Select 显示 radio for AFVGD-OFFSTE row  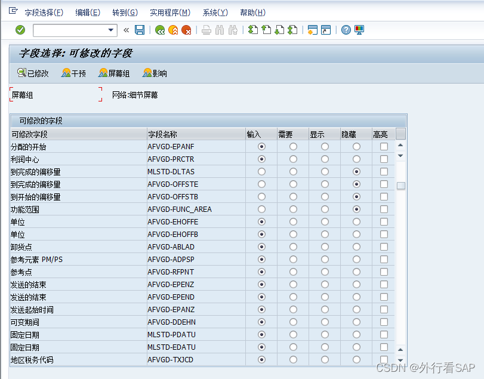pyautogui.click(x=325, y=184)
